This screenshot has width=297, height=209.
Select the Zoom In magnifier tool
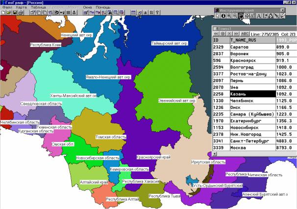pos(229,16)
